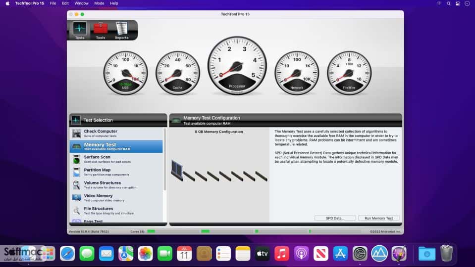Viewport: 475px width, 267px height.
Task: Select the Check Computer test row
Action: coord(116,133)
